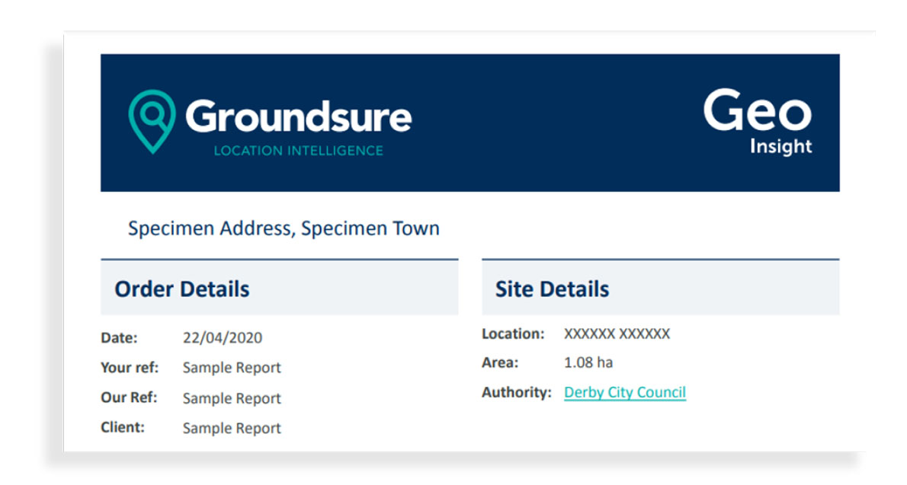The width and height of the screenshot is (907, 485).
Task: Click the Location: label
Action: pyautogui.click(x=513, y=334)
